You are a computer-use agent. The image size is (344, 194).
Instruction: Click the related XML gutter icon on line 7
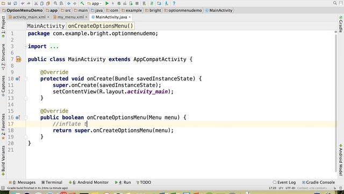point(19,59)
